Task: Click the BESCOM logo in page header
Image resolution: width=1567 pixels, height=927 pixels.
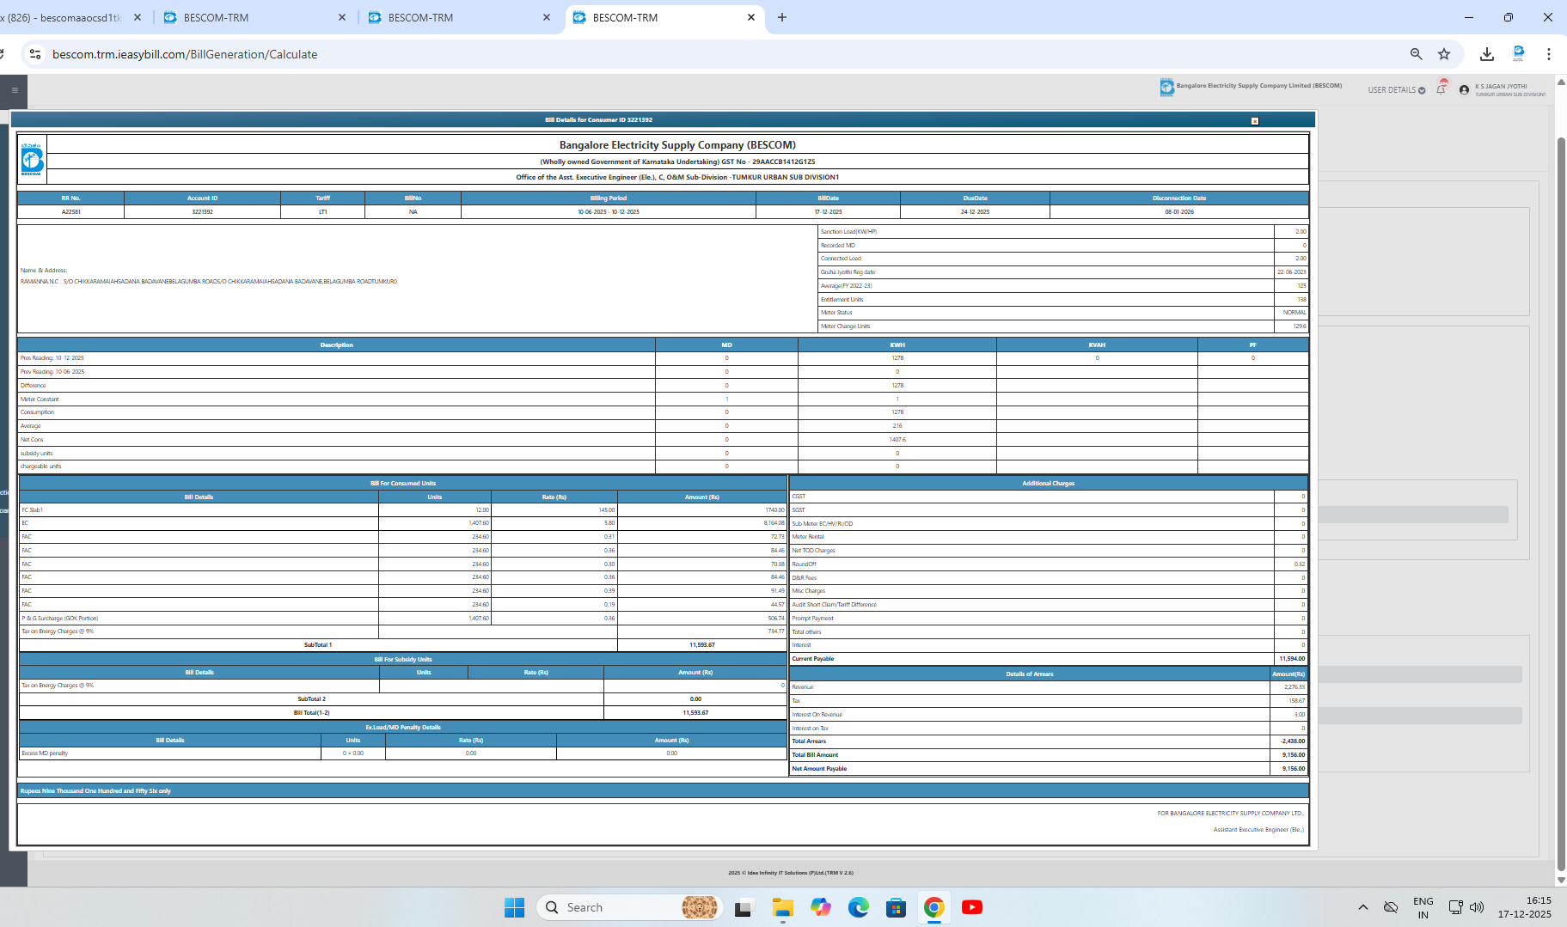Action: click(x=1166, y=87)
